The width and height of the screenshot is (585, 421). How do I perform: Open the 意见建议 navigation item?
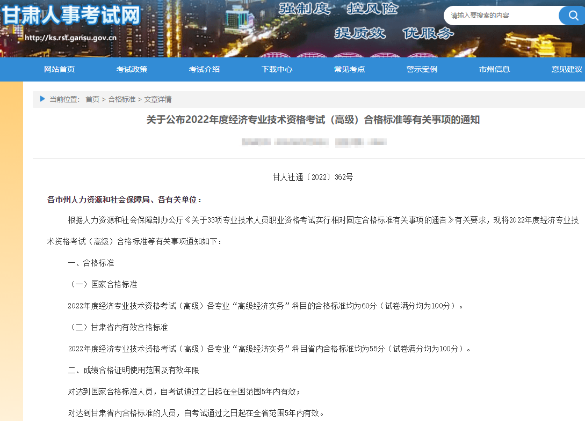pyautogui.click(x=566, y=69)
